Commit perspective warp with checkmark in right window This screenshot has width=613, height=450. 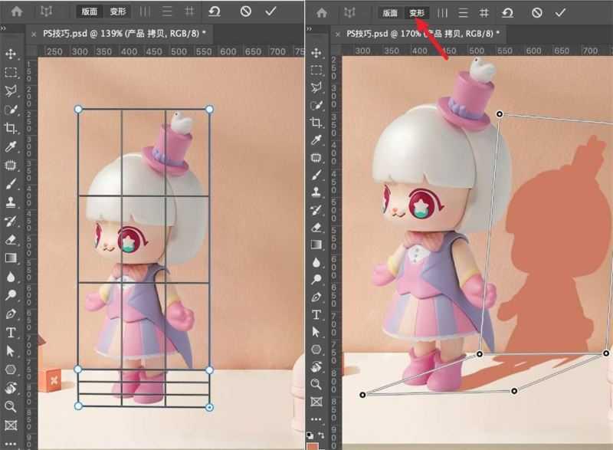(560, 13)
